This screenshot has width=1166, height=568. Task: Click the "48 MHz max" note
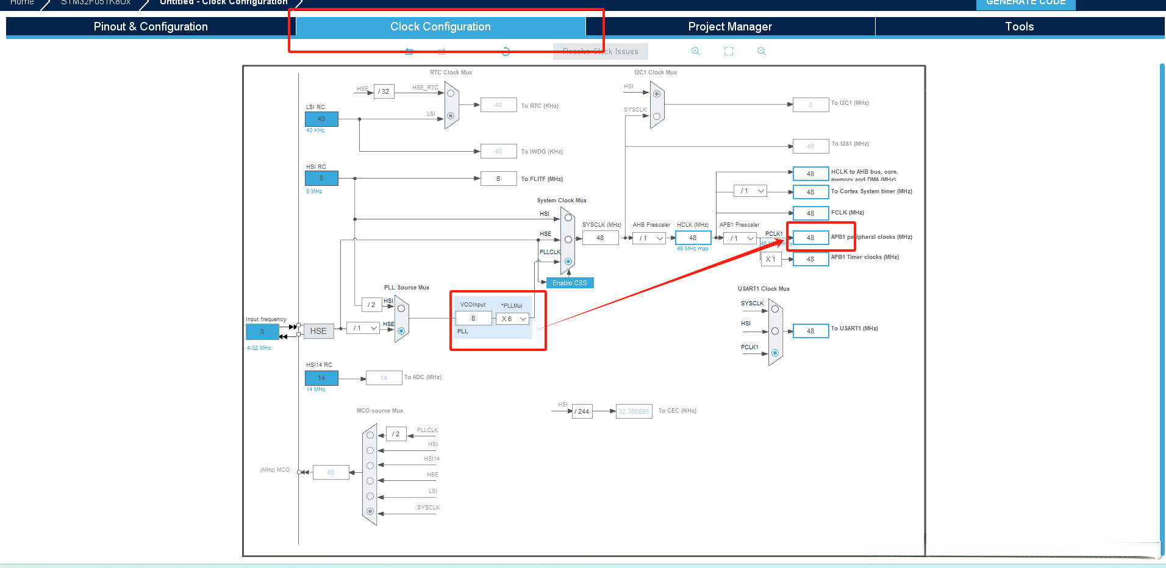pyautogui.click(x=693, y=249)
